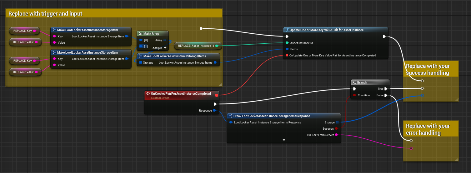Image resolution: width=471 pixels, height=173 pixels.
Task: Click the execution output pin on Update node
Action: (384, 36)
